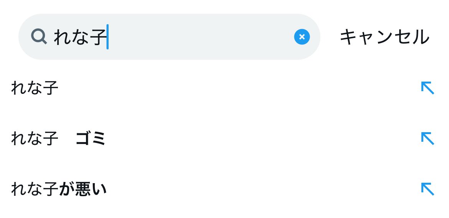The width and height of the screenshot is (449, 218).
Task: Clear the search text with the X button
Action: [302, 37]
